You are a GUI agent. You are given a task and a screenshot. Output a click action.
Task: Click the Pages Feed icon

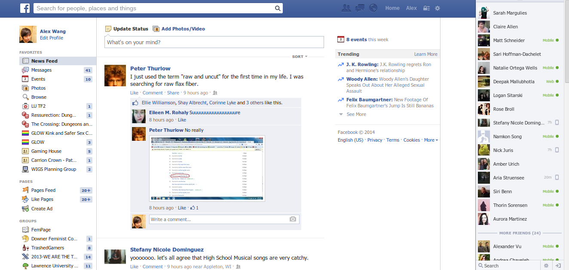[25, 190]
